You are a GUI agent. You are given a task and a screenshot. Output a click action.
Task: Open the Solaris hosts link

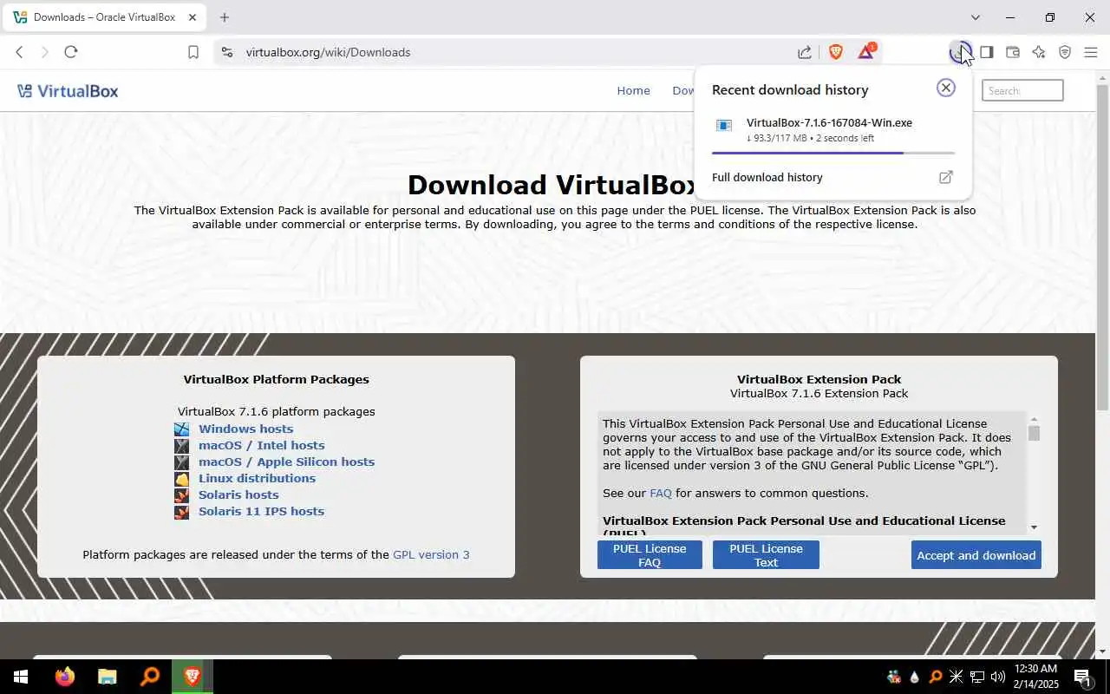(238, 494)
